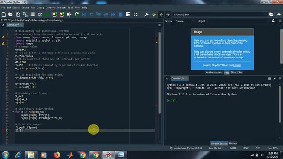Open the Projects menu
Viewport: 283px width, 159px height.
pos(61,8)
